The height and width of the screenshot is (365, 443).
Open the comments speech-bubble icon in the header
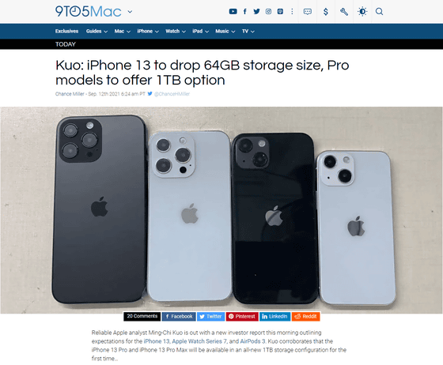coord(308,12)
